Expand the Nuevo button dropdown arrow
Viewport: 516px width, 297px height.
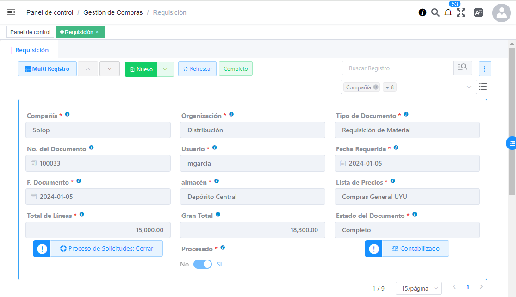tap(165, 69)
